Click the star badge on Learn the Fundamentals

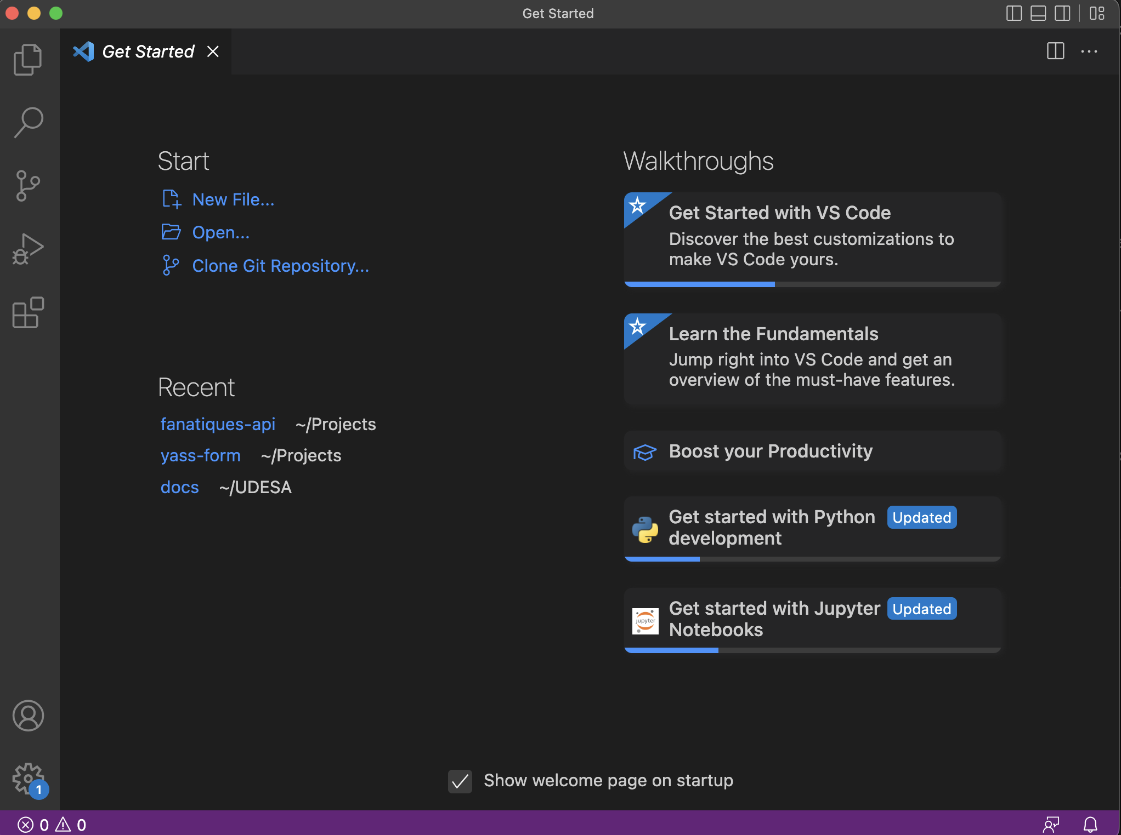(x=637, y=327)
